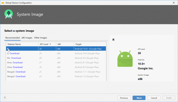
Task: Download the Q system image
Action: click(14, 53)
